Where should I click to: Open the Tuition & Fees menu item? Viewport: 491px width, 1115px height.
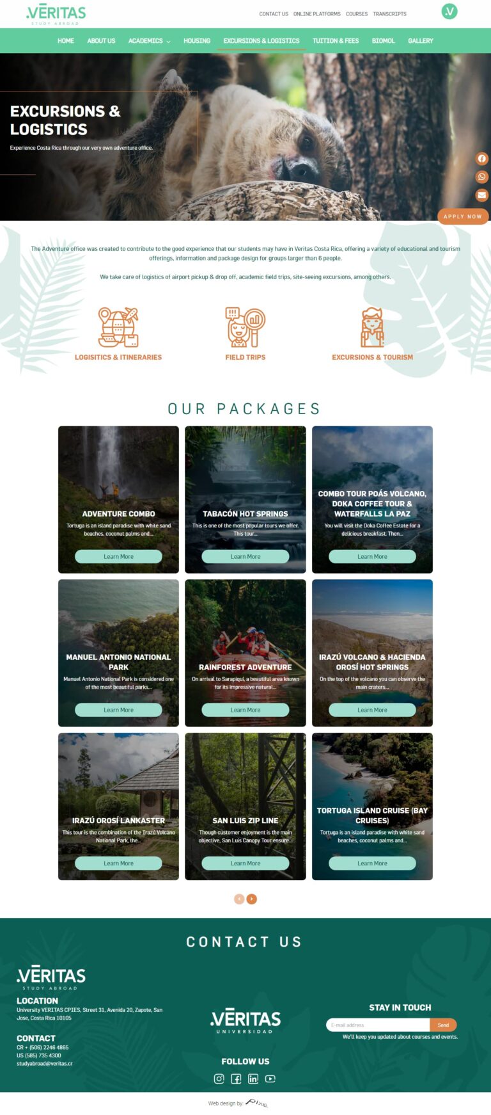(336, 41)
